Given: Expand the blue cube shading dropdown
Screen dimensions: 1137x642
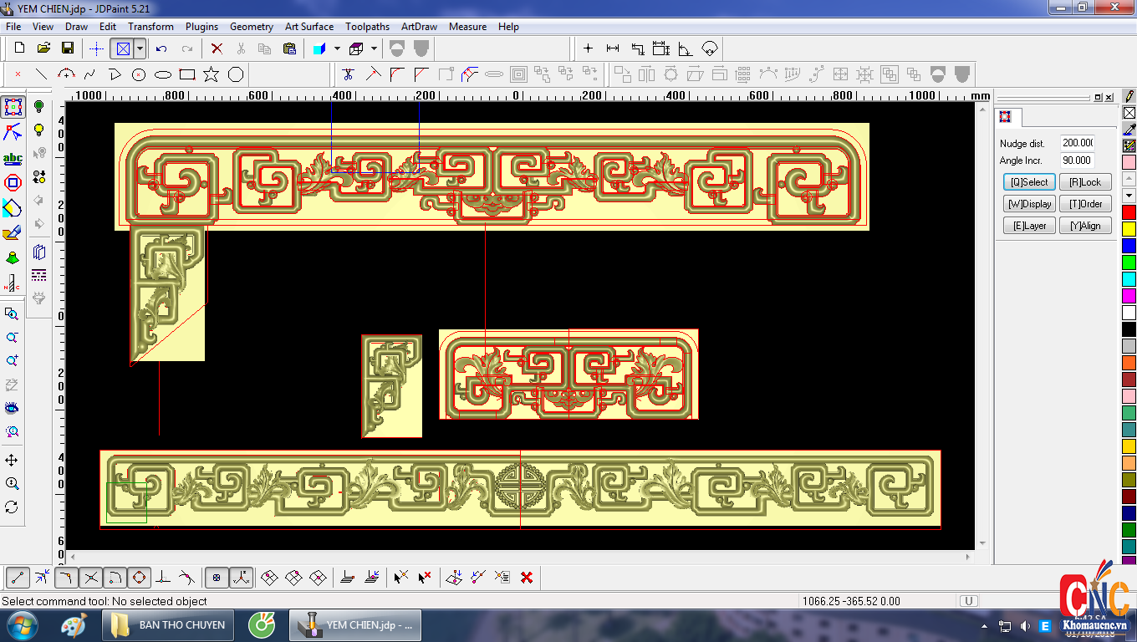Looking at the screenshot, I should (x=337, y=48).
